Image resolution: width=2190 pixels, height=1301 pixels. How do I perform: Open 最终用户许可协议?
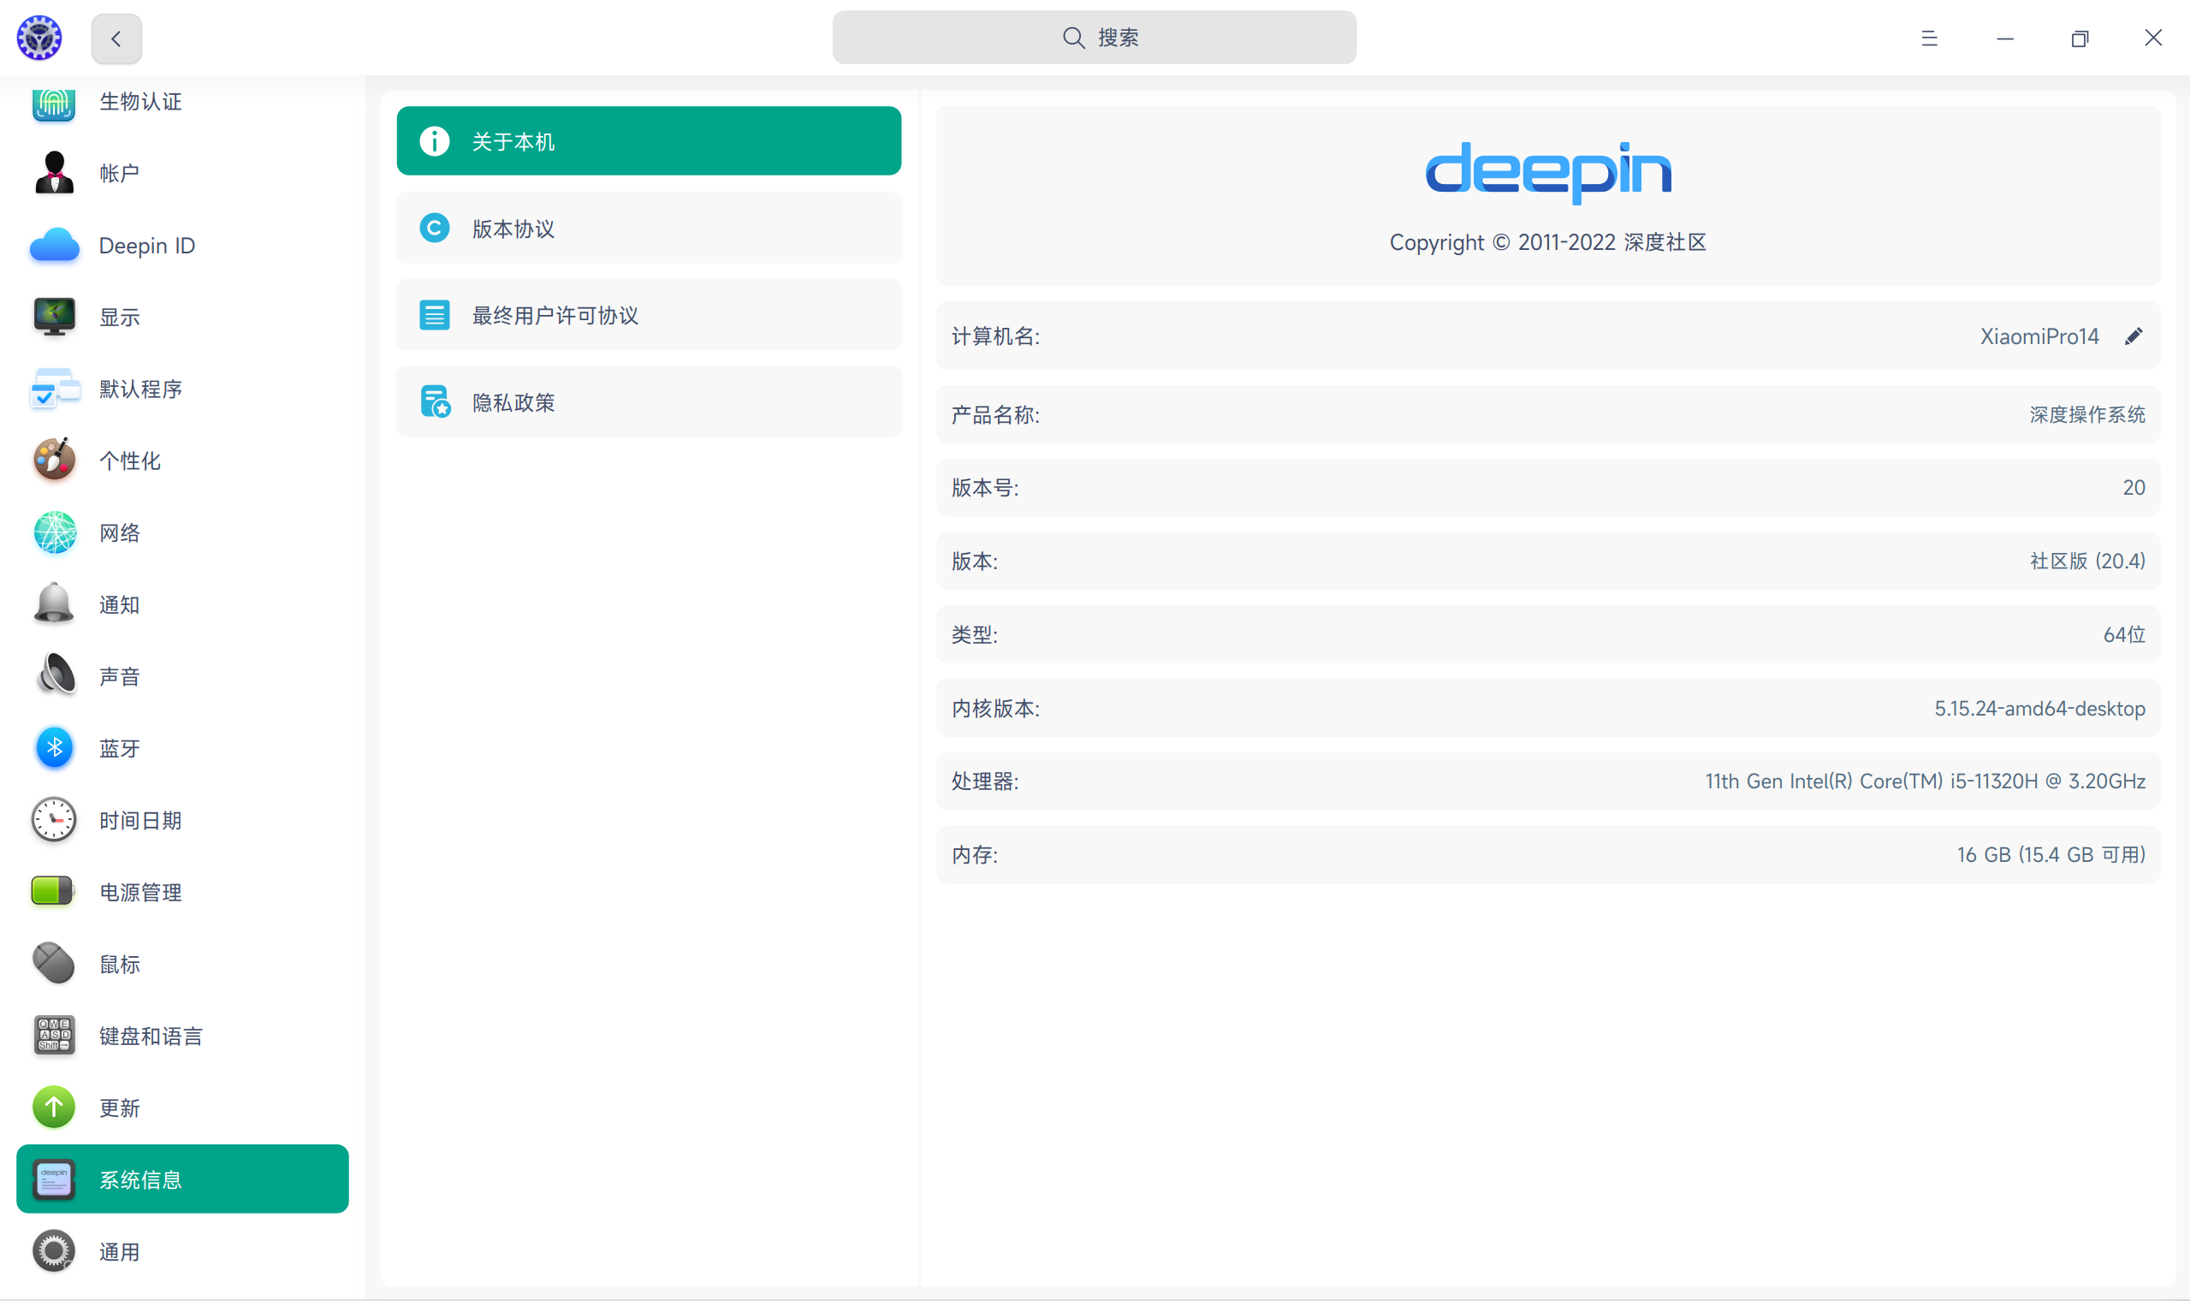pyautogui.click(x=649, y=315)
